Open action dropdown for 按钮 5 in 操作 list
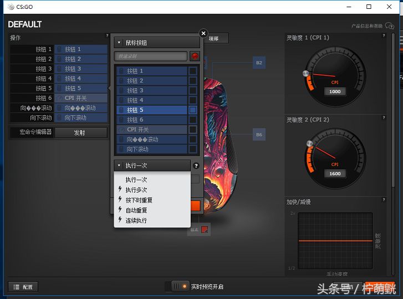This screenshot has width=403, height=299. coord(81,88)
